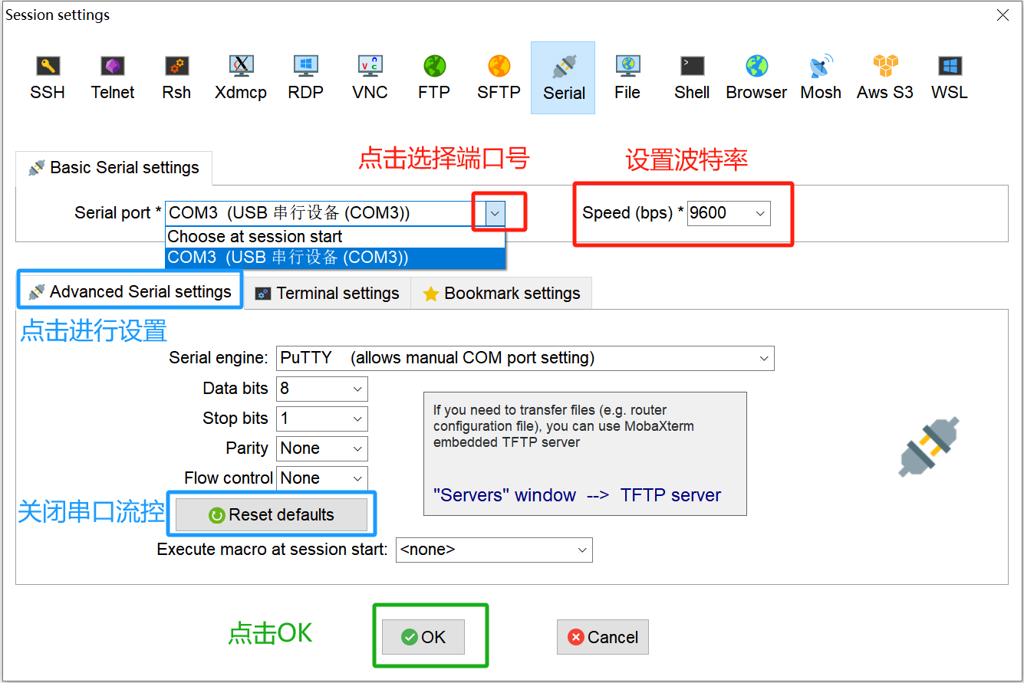Click "Servers" window --> TFTP server text
This screenshot has width=1024, height=683.
(577, 495)
